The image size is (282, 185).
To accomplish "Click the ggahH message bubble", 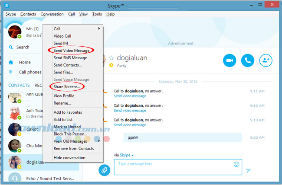I will pyautogui.click(x=183, y=137).
